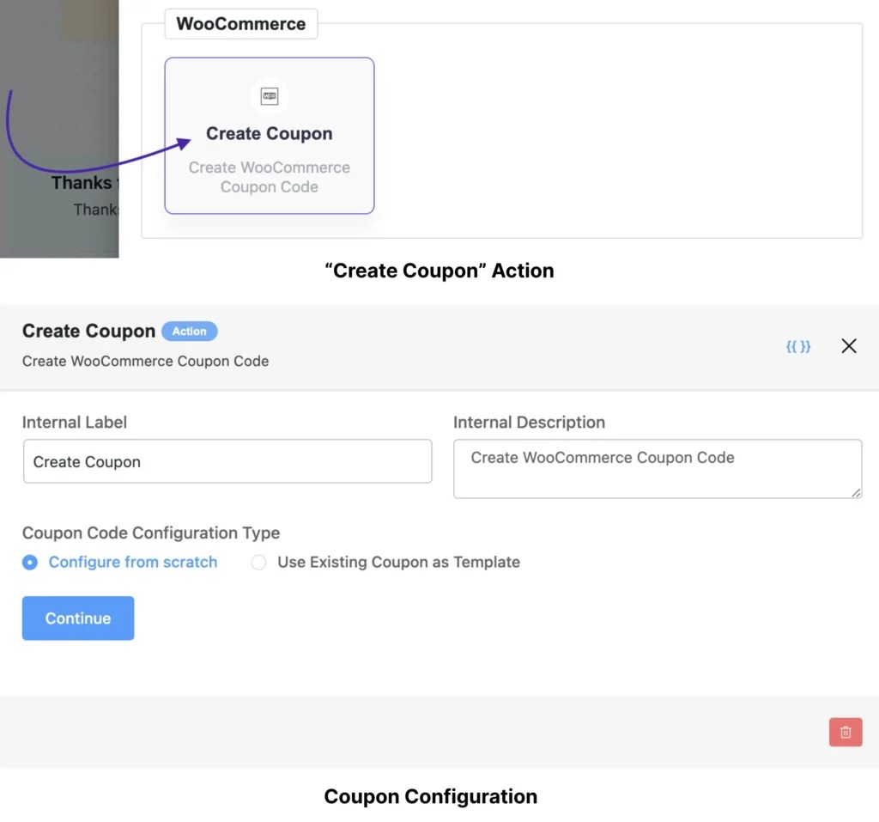Select the Configure from scratch option
Image resolution: width=879 pixels, height=822 pixels.
(x=31, y=562)
